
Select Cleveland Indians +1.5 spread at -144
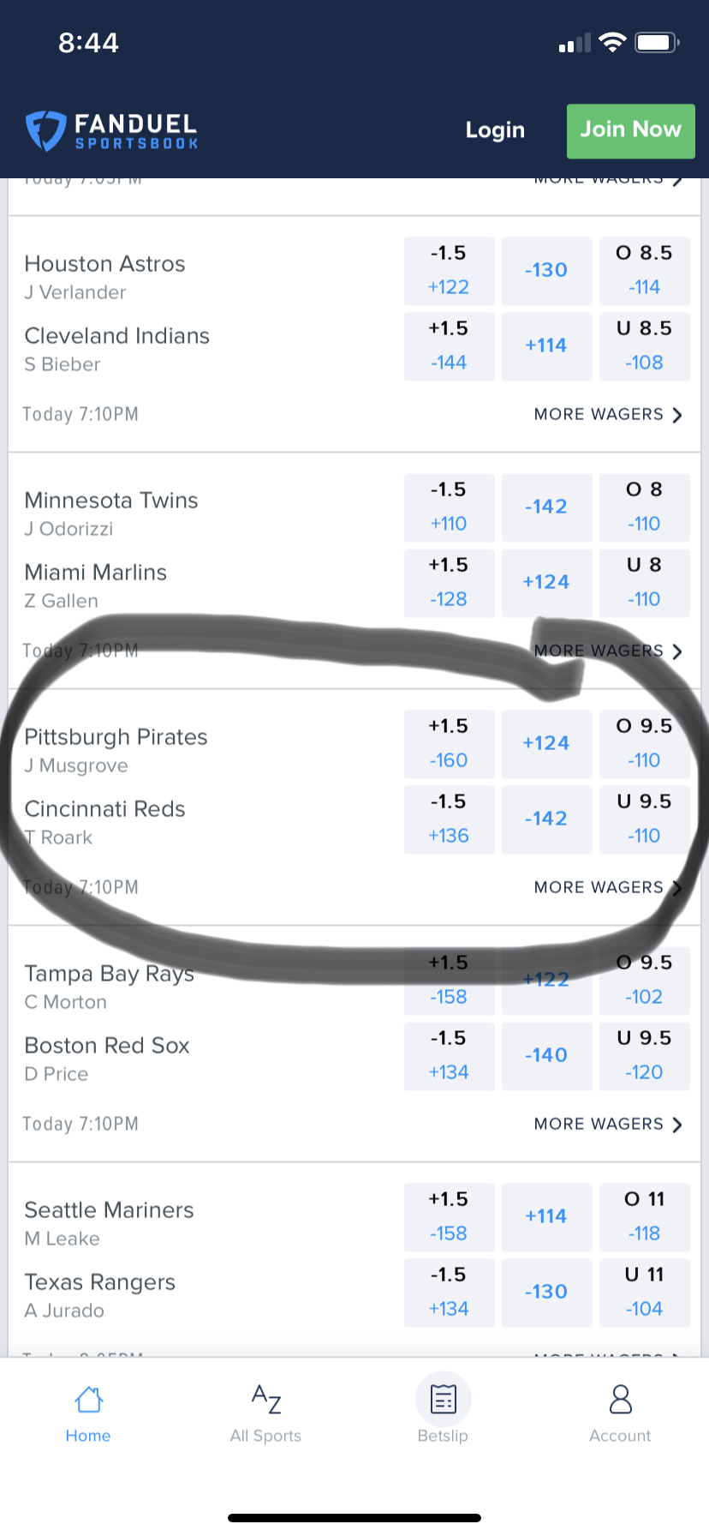449,346
